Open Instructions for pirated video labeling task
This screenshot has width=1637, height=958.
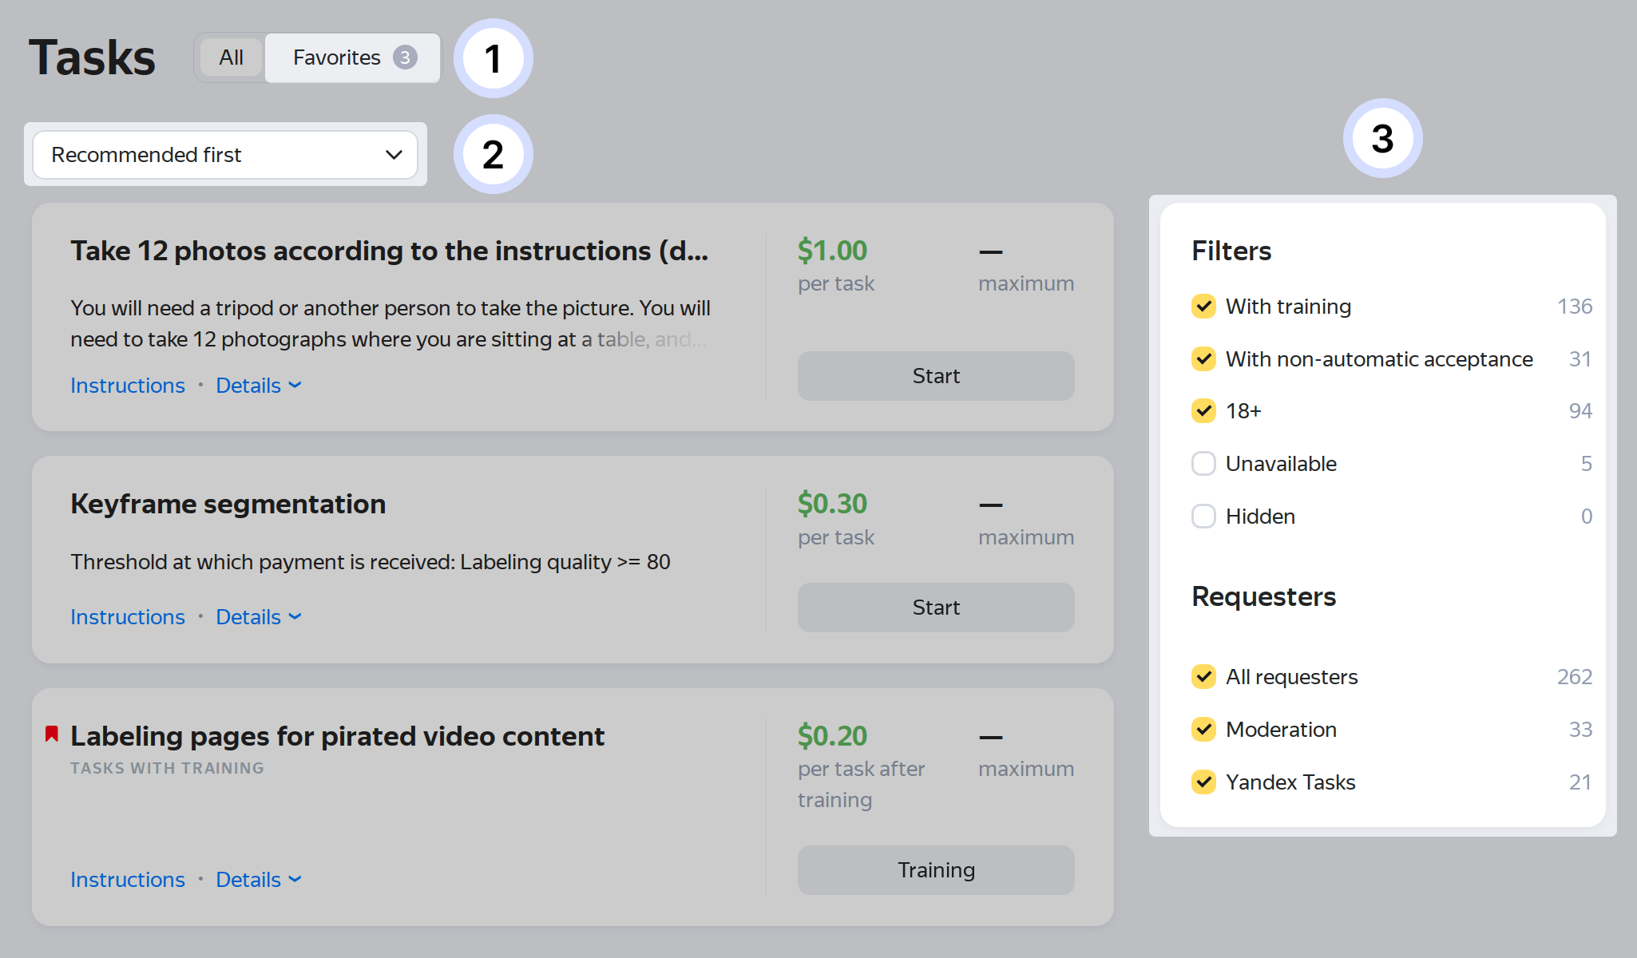click(x=128, y=880)
